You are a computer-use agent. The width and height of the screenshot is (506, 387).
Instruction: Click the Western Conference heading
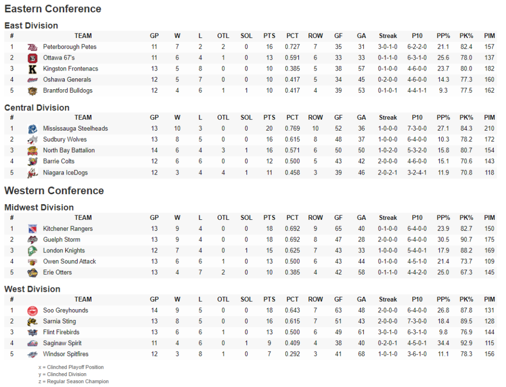pos(54,191)
